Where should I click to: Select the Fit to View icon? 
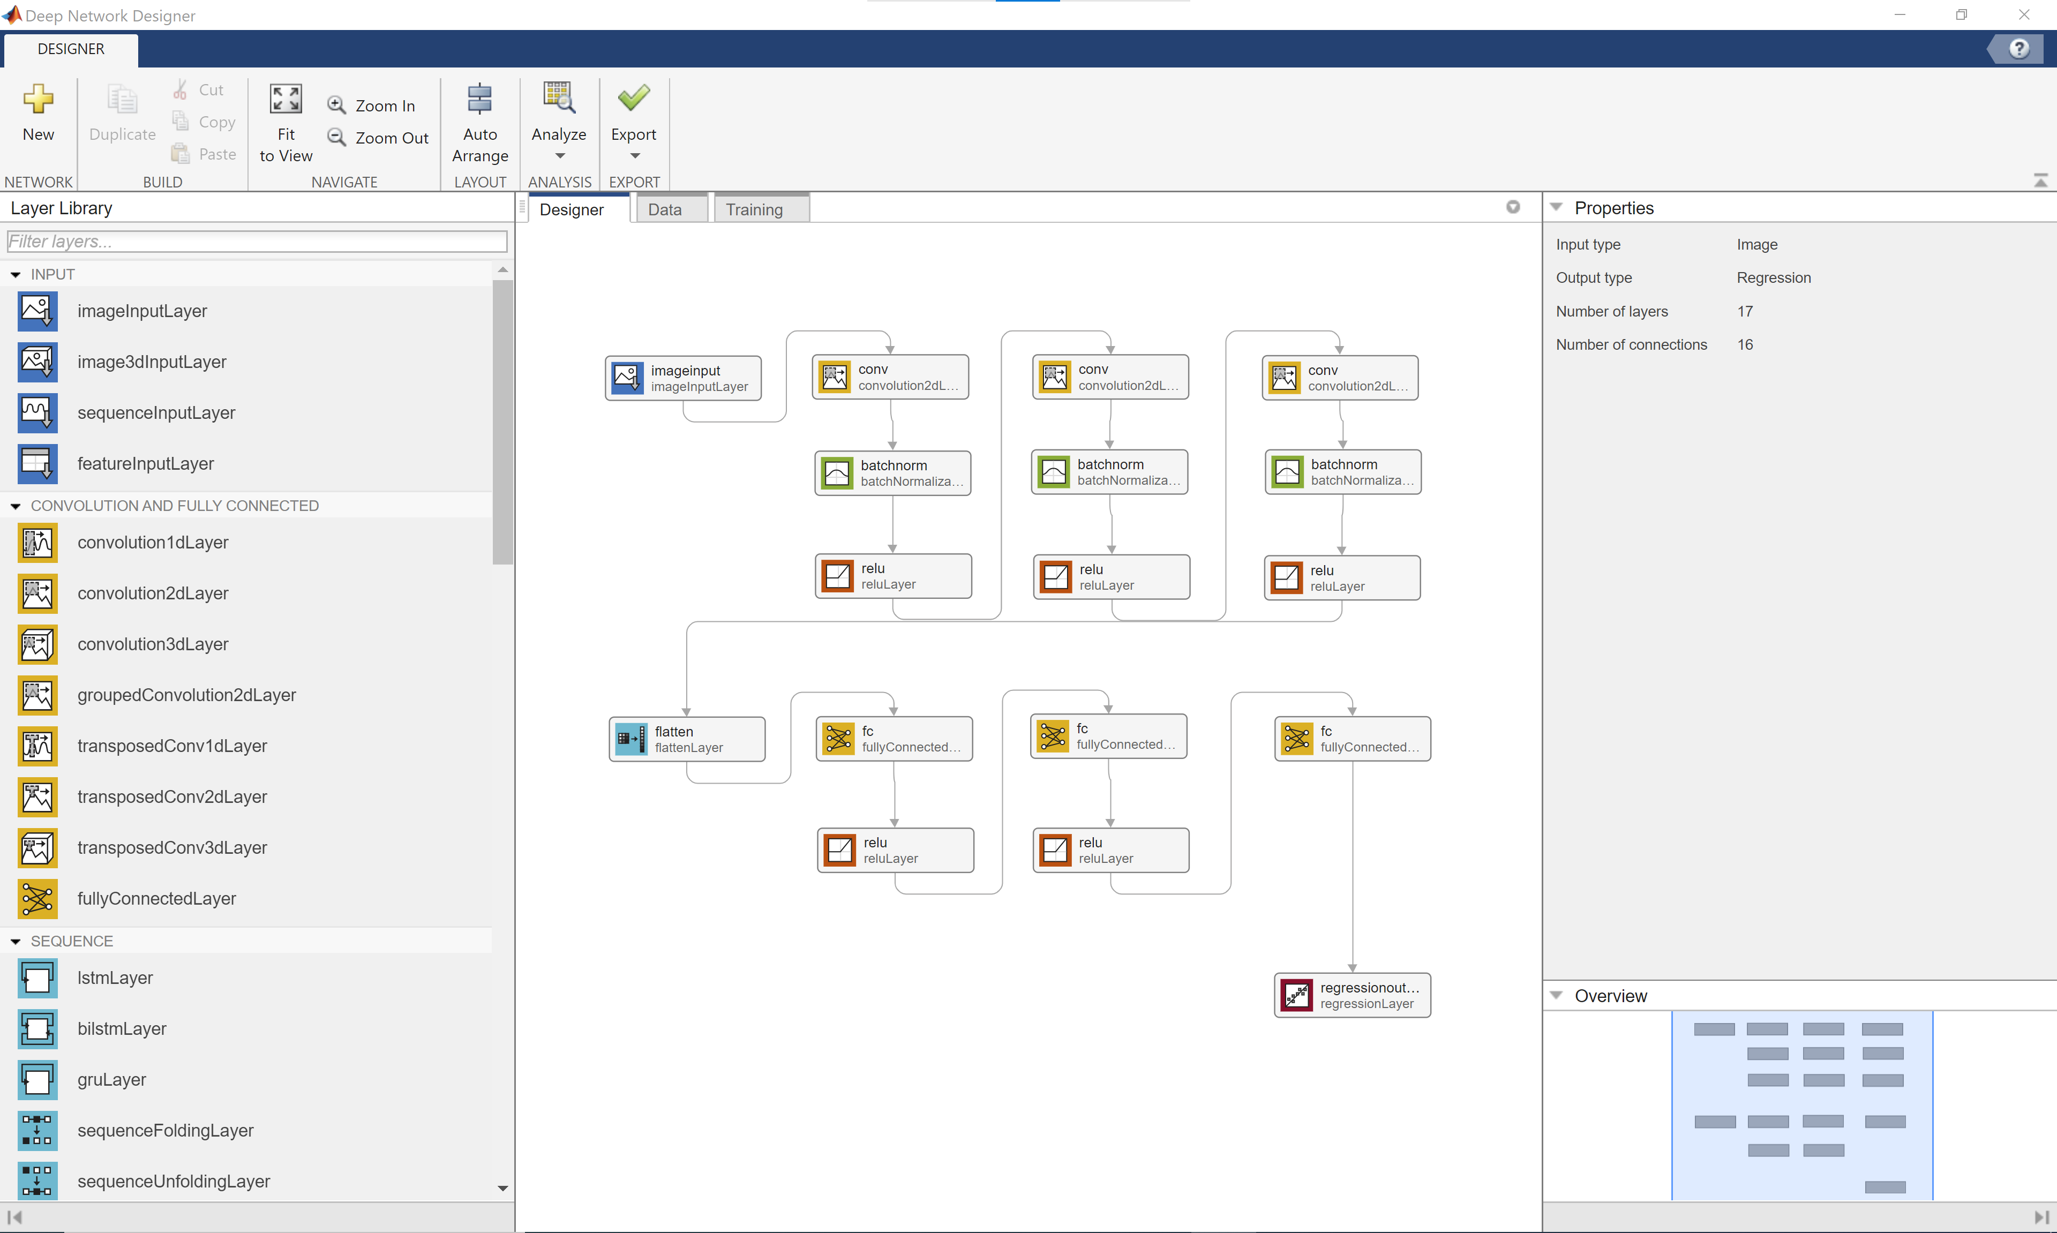pos(286,99)
